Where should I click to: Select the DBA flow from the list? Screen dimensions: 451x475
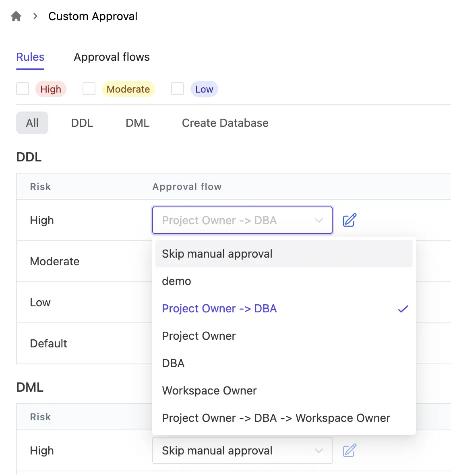pyautogui.click(x=173, y=363)
